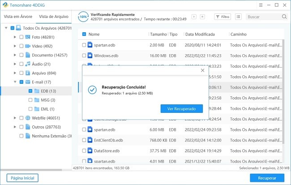Click the stop scan button
This screenshot has width=291, height=185.
[x=202, y=17]
